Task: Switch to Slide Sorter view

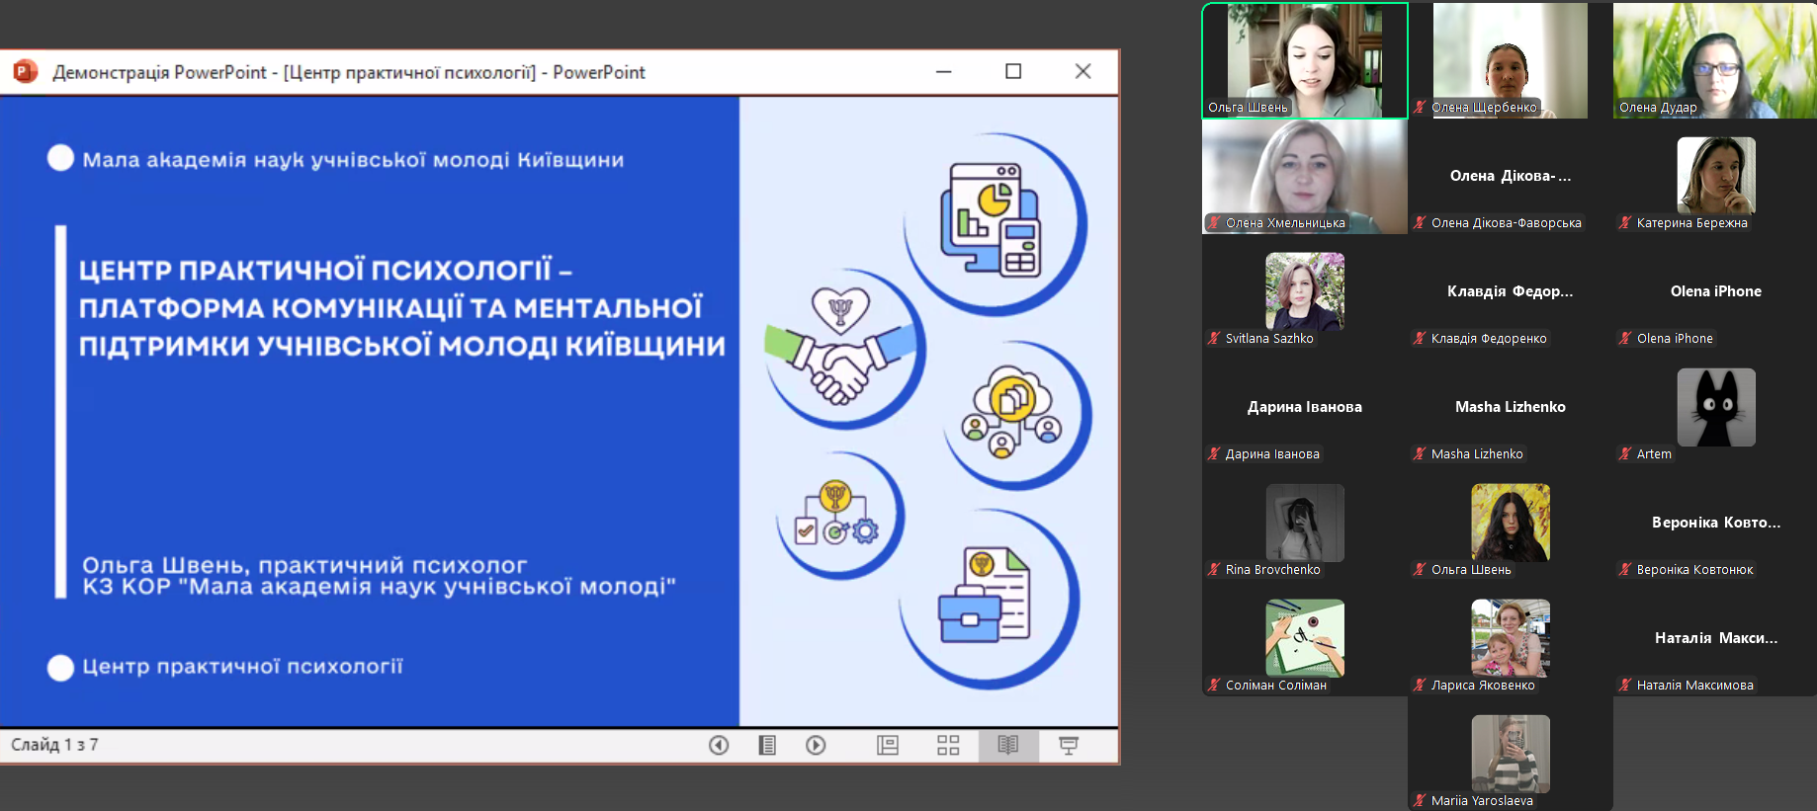Action: [948, 745]
